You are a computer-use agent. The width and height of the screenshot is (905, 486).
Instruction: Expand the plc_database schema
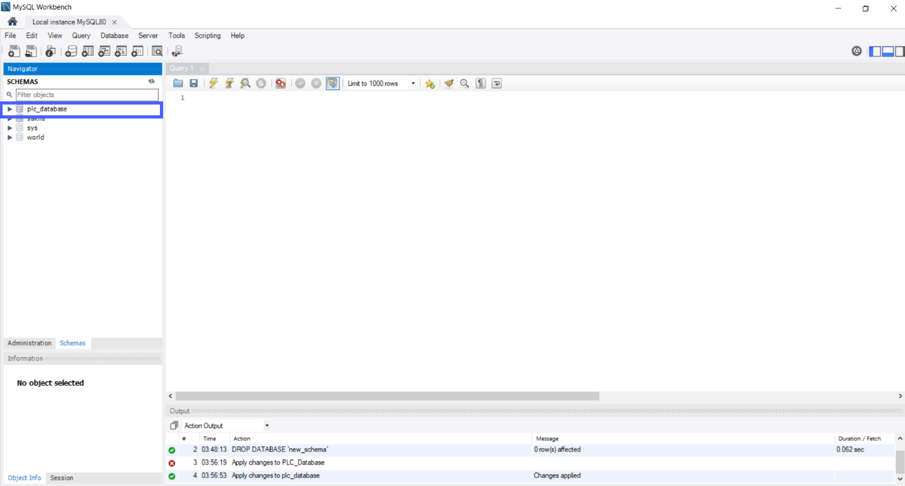[x=10, y=109]
